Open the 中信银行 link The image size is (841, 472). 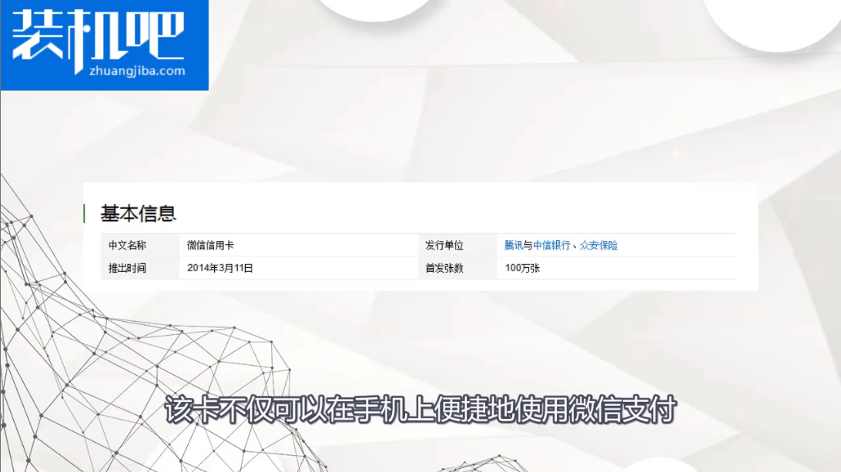point(551,246)
